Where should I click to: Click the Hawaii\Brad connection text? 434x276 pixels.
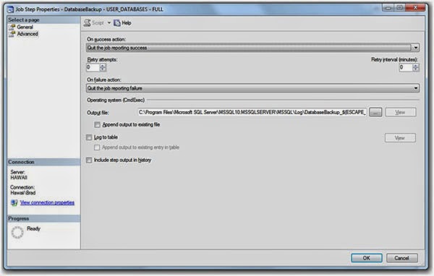pos(23,193)
